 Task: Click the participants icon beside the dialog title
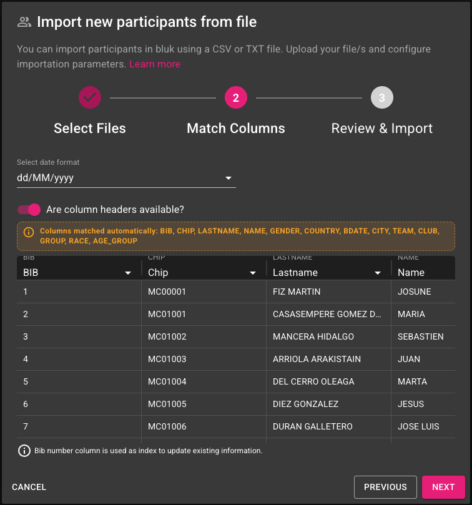point(24,22)
